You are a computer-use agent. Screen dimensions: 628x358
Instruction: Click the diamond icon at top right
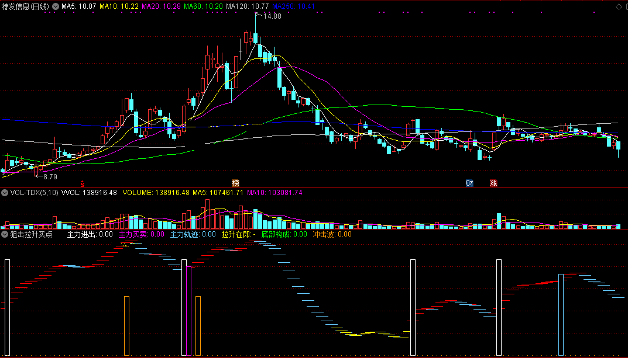(x=619, y=6)
